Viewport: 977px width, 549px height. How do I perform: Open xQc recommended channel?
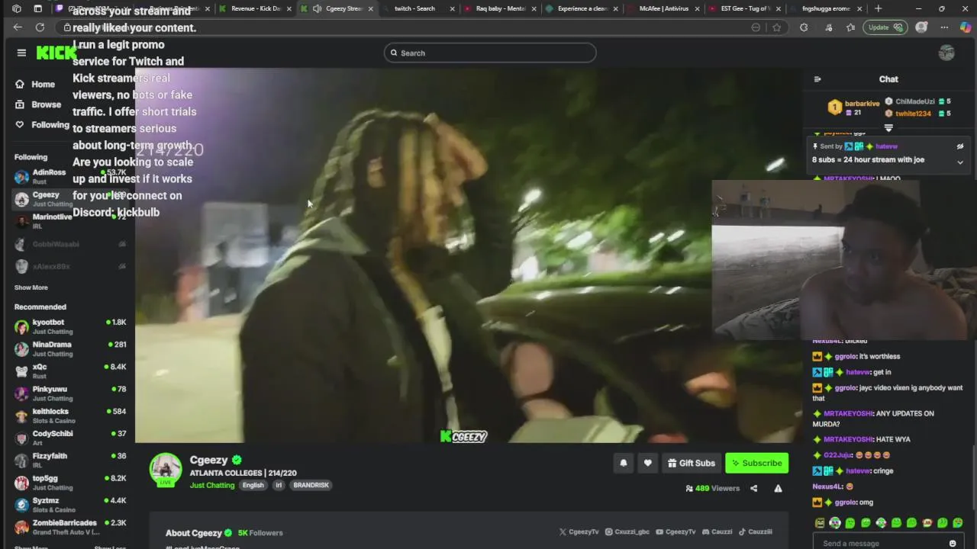coord(70,371)
